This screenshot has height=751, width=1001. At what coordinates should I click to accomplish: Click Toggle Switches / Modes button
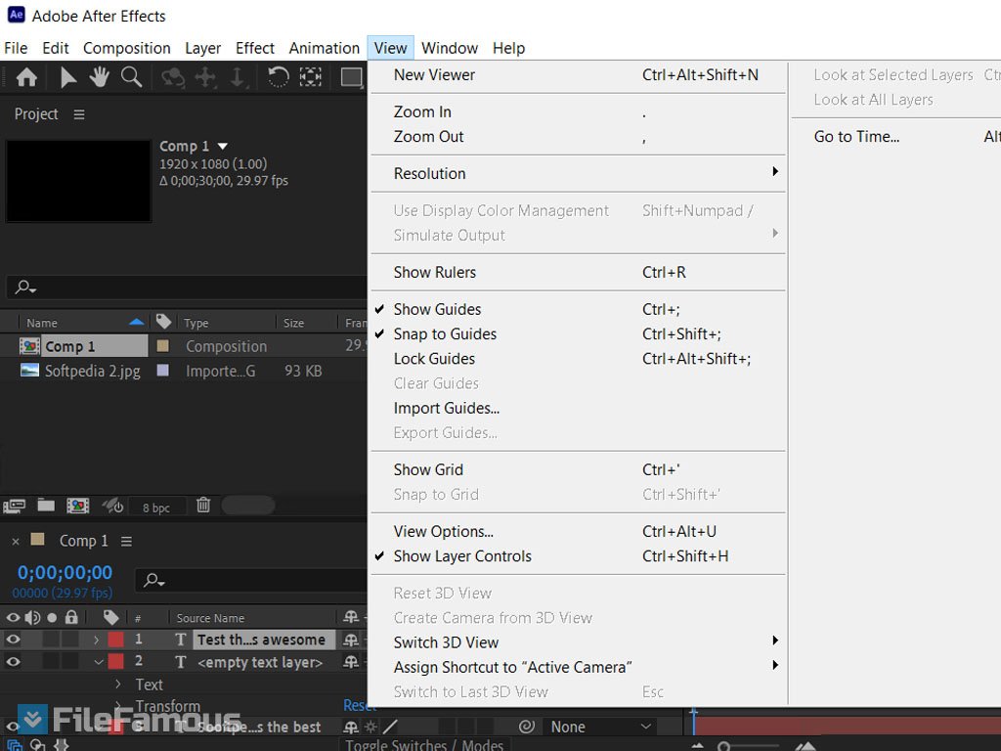(x=424, y=744)
